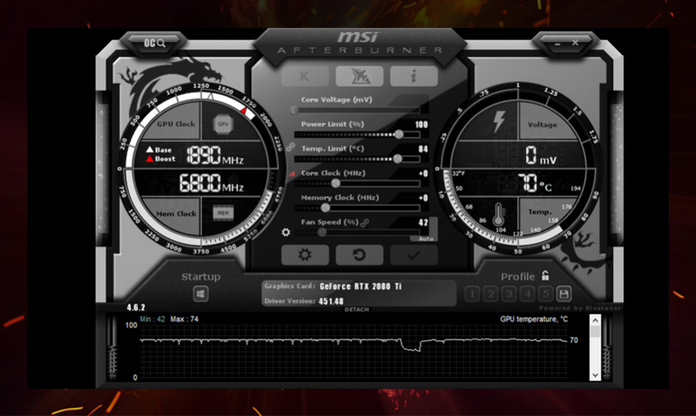The image size is (696, 416).
Task: Click the Temp. Limit value 84
Action: [x=423, y=149]
